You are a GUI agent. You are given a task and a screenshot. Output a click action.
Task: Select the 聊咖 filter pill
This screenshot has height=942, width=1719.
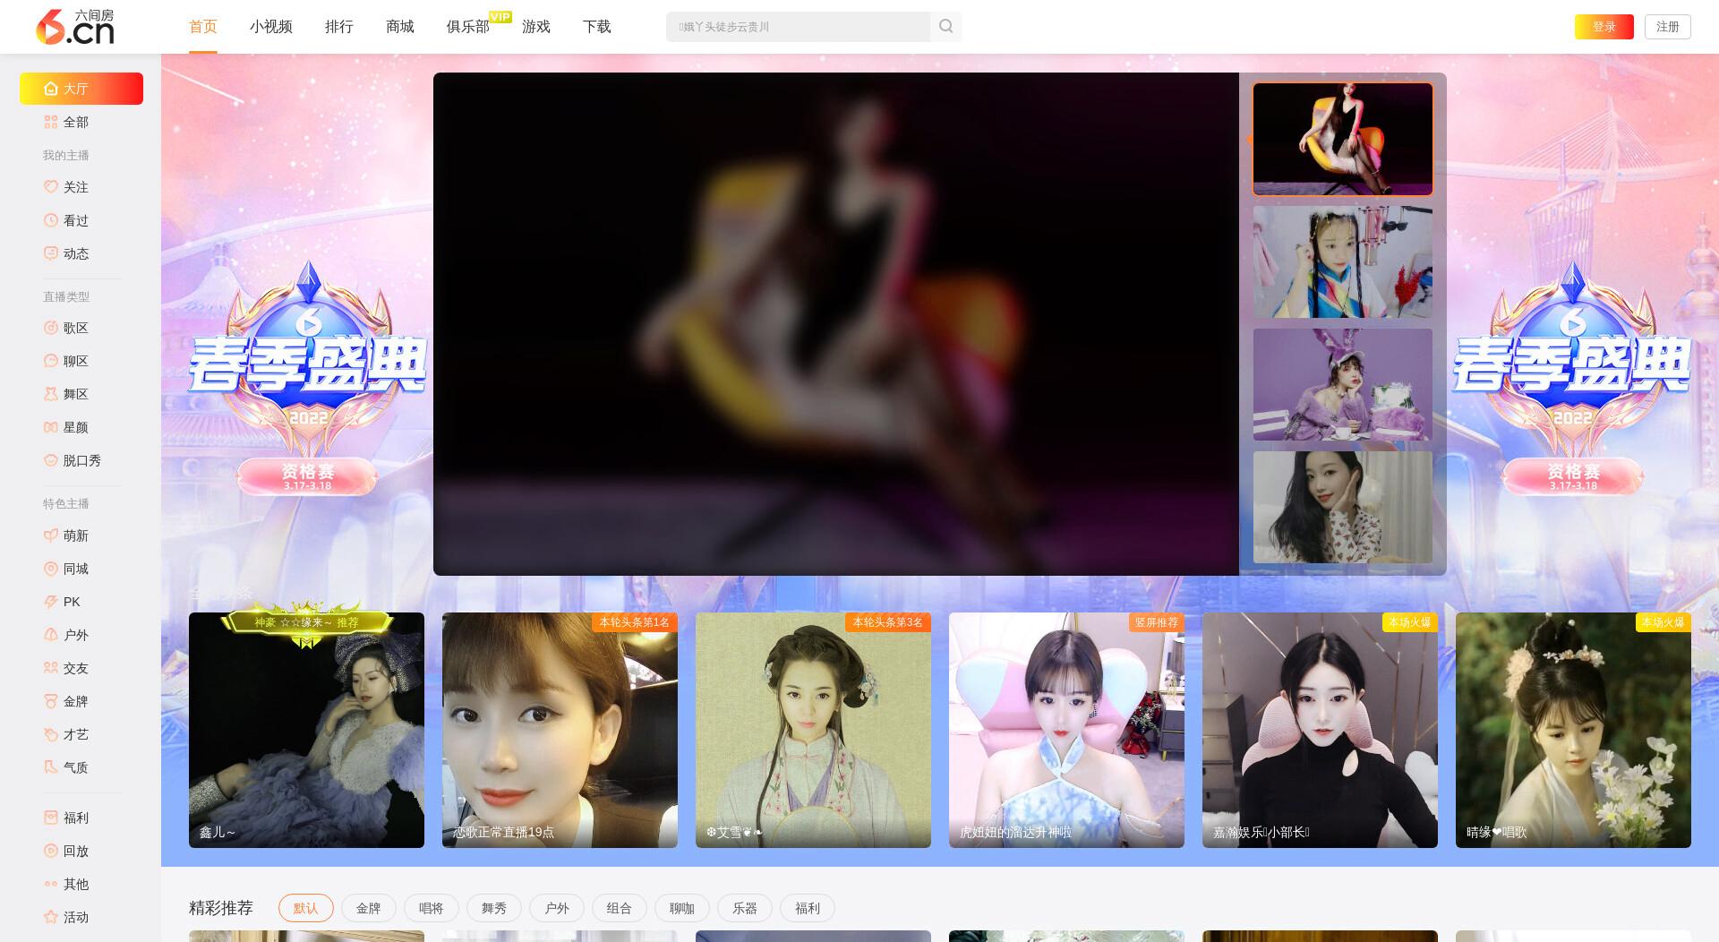pyautogui.click(x=682, y=908)
